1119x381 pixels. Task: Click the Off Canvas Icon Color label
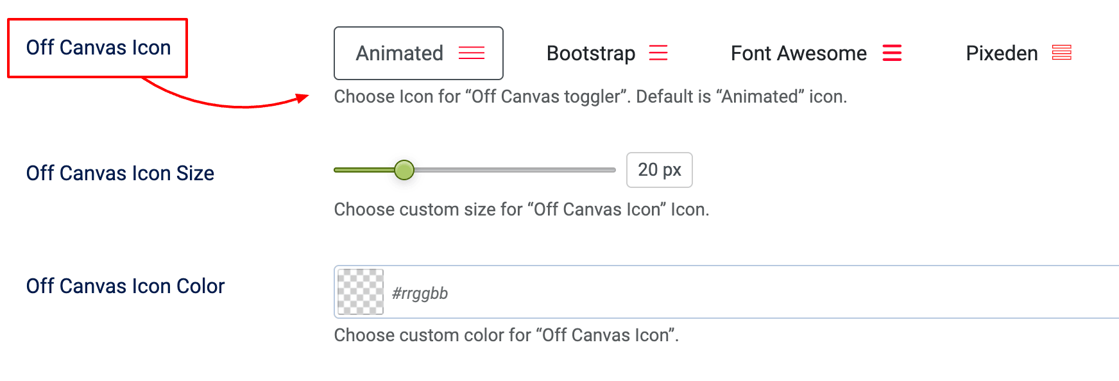pos(125,286)
